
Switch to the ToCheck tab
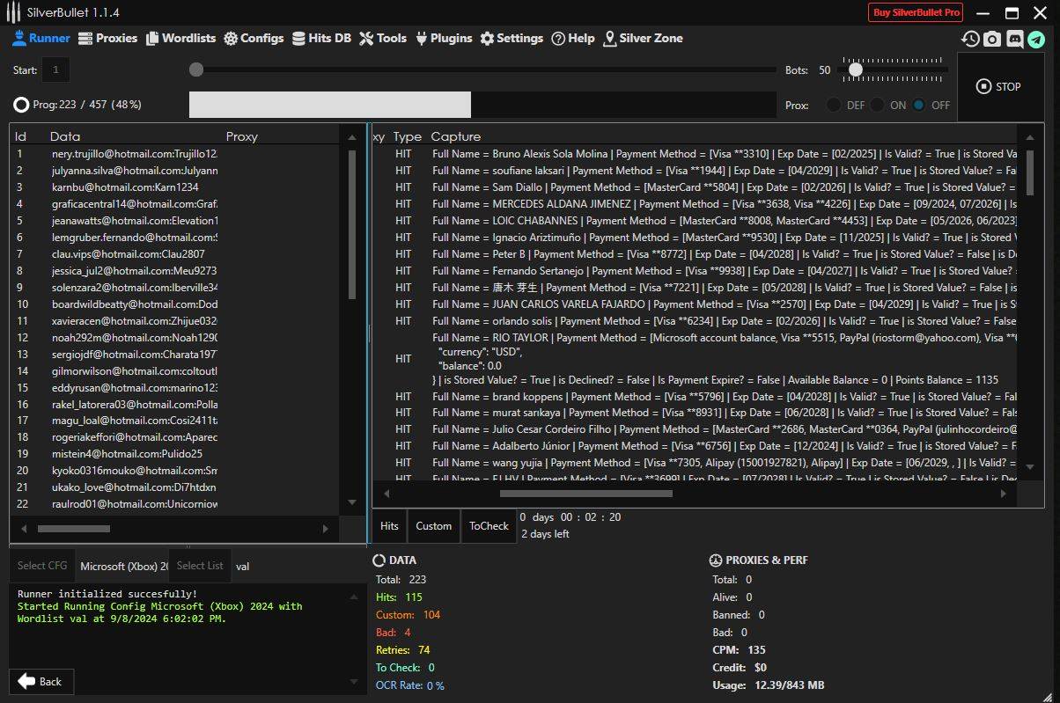(489, 525)
